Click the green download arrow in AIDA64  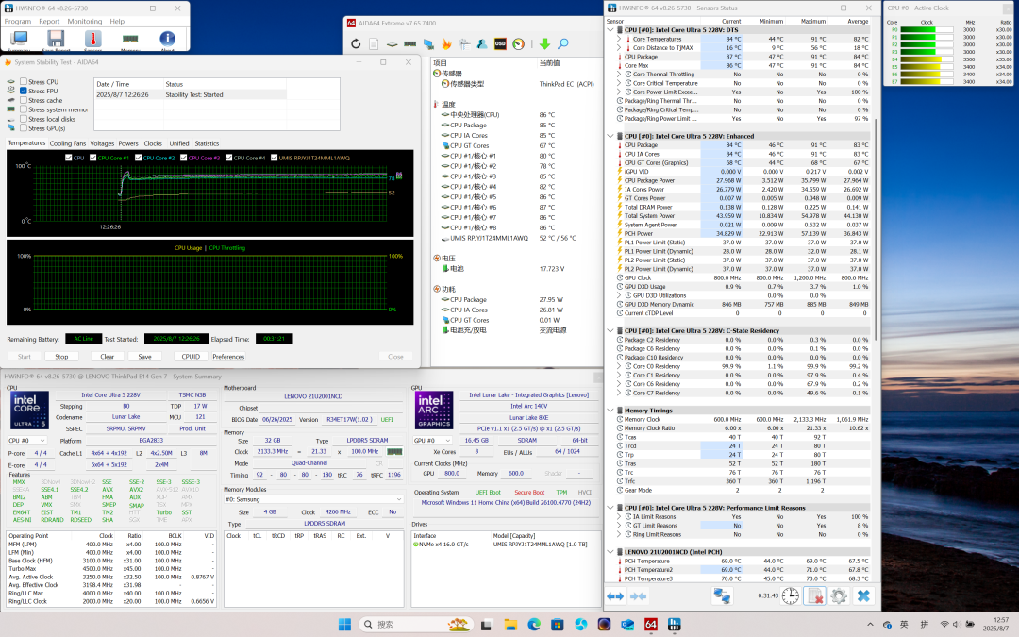[544, 44]
